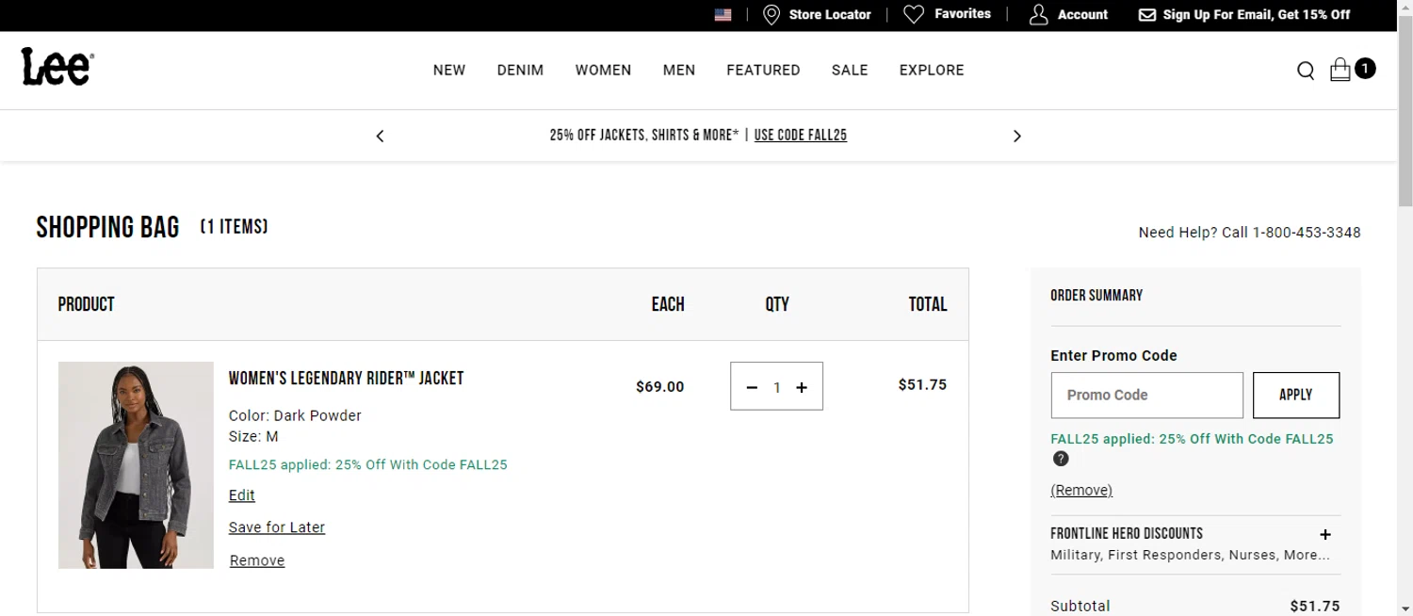Open Favorites heart icon
The image size is (1413, 616).
coord(914,14)
